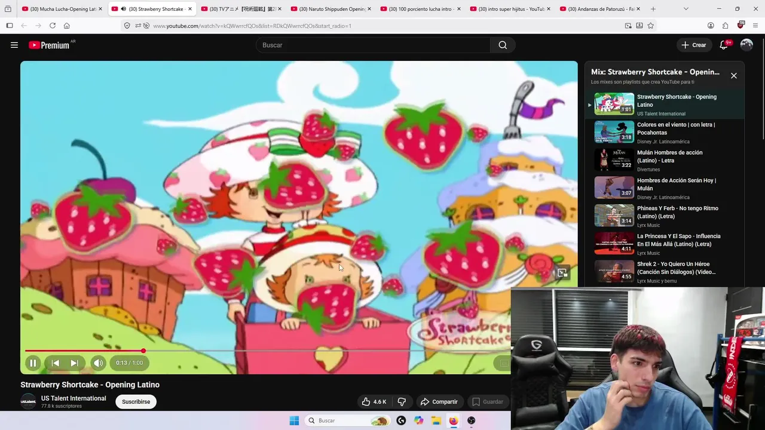Play Shrek 2 Yo Quiero Un Héroe
This screenshot has height=430, width=765.
[665, 272]
